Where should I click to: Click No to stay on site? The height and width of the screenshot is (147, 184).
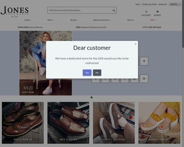pos(97,73)
